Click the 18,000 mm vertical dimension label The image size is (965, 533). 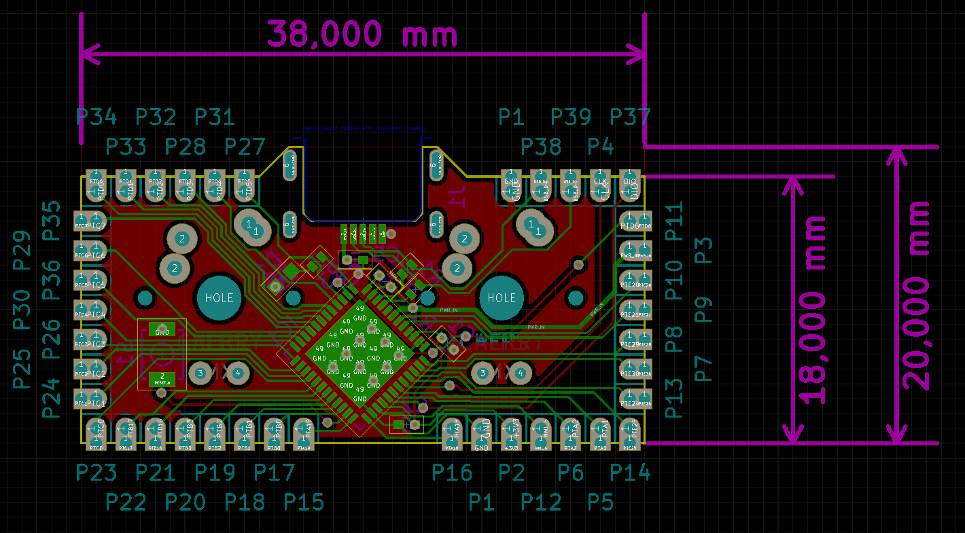(x=813, y=310)
